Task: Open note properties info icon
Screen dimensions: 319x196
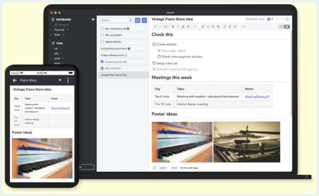Action: pyautogui.click(x=287, y=19)
